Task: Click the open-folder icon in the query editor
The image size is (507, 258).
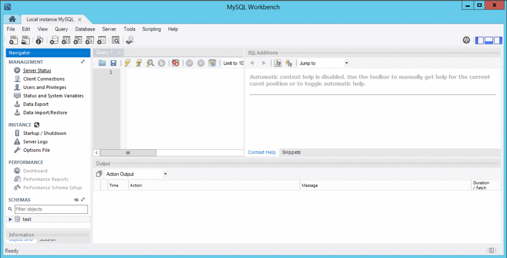Action: pos(102,63)
